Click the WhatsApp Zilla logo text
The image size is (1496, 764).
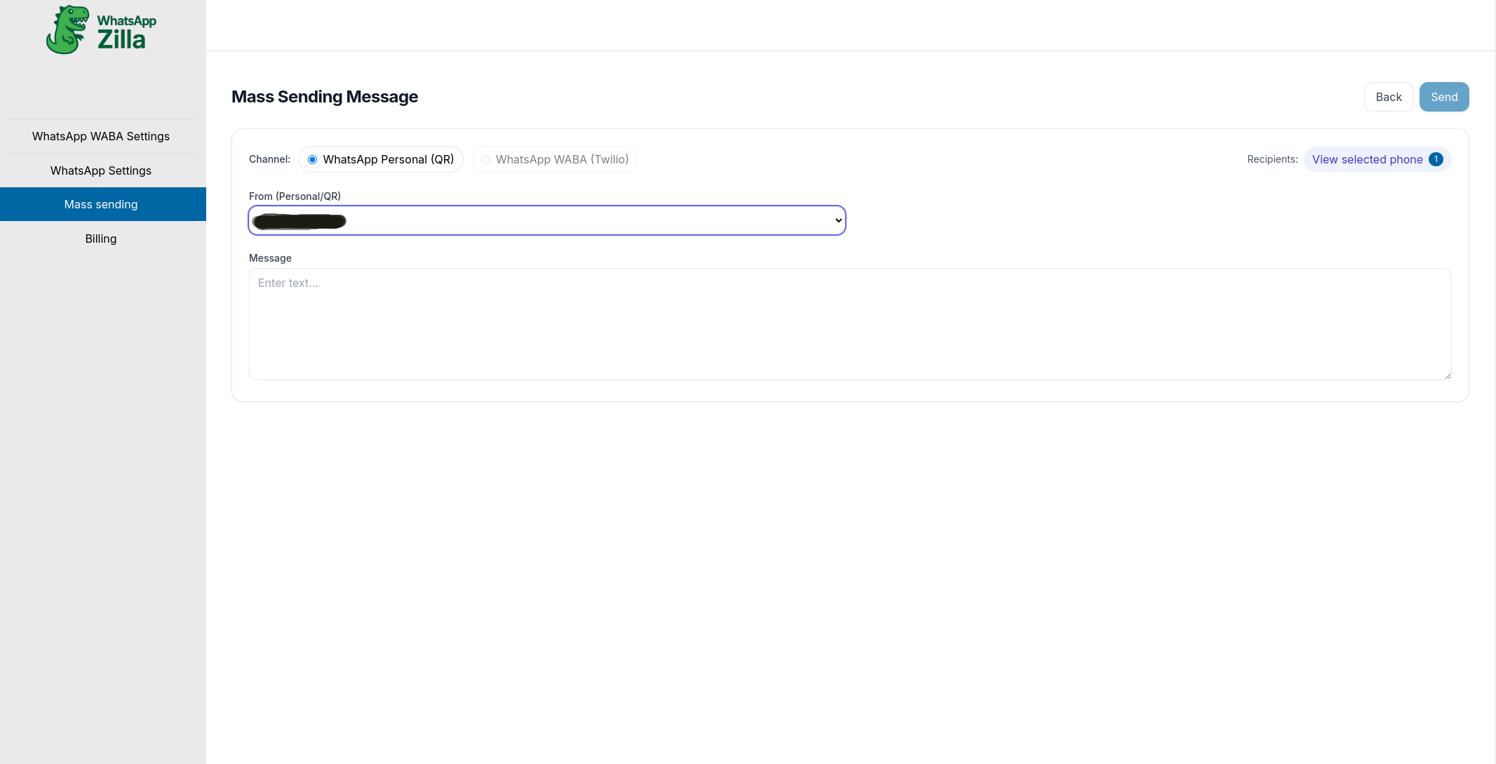click(x=126, y=32)
